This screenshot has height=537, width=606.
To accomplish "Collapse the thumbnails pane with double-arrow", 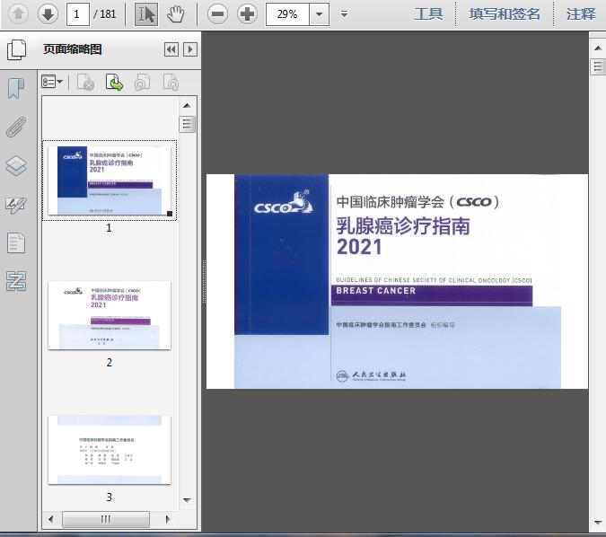I will tap(171, 49).
